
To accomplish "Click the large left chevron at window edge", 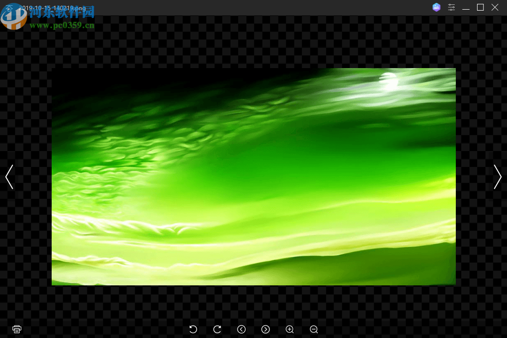I will click(9, 177).
